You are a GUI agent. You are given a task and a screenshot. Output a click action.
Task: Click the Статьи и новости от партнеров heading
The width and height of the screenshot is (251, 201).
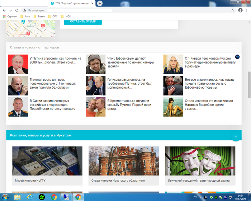click(34, 47)
